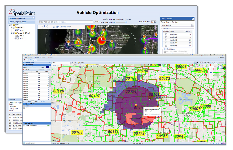Click the Find button beside address field
The width and height of the screenshot is (233, 150).
[96, 22]
